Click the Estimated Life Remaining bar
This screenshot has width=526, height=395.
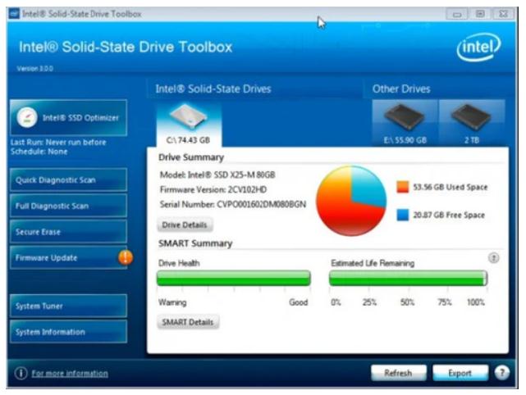tap(409, 278)
